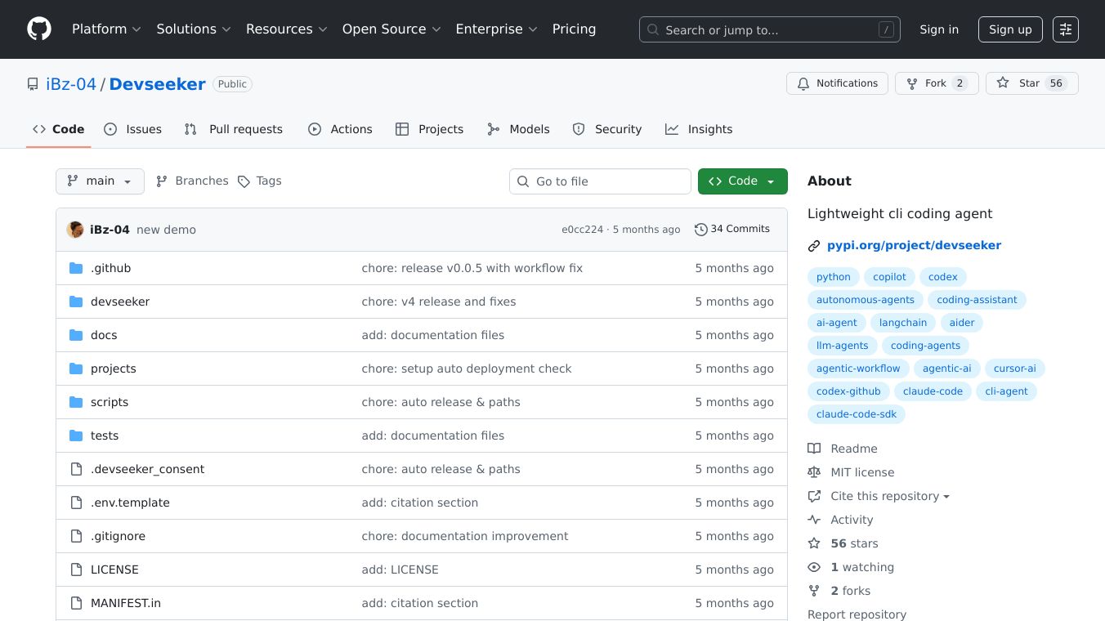The image size is (1105, 621).
Task: Expand the green Code dropdown button
Action: pos(742,181)
